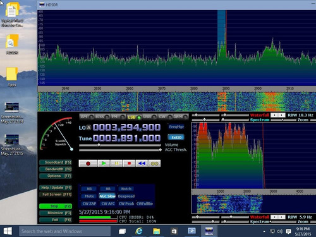Toggle CW Peak
316x237 pixels.
click(x=126, y=204)
